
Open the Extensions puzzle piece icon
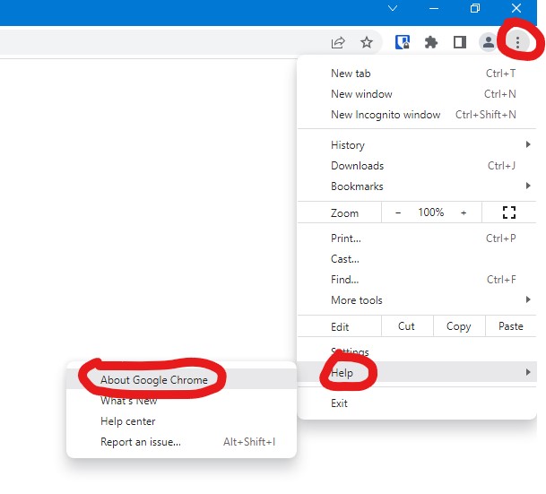[x=431, y=42]
